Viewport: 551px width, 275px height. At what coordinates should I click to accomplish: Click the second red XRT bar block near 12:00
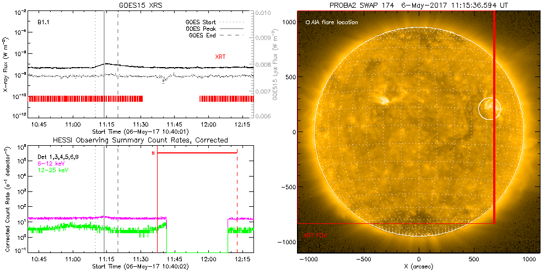[x=226, y=98]
